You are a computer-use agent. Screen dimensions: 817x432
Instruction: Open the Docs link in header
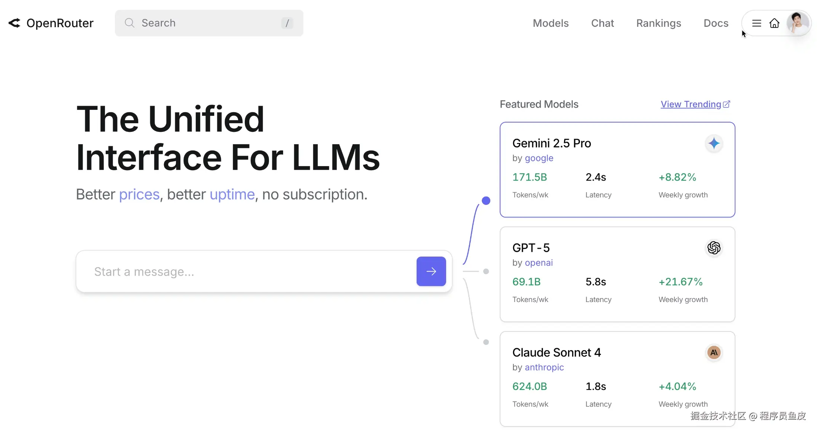[715, 23]
